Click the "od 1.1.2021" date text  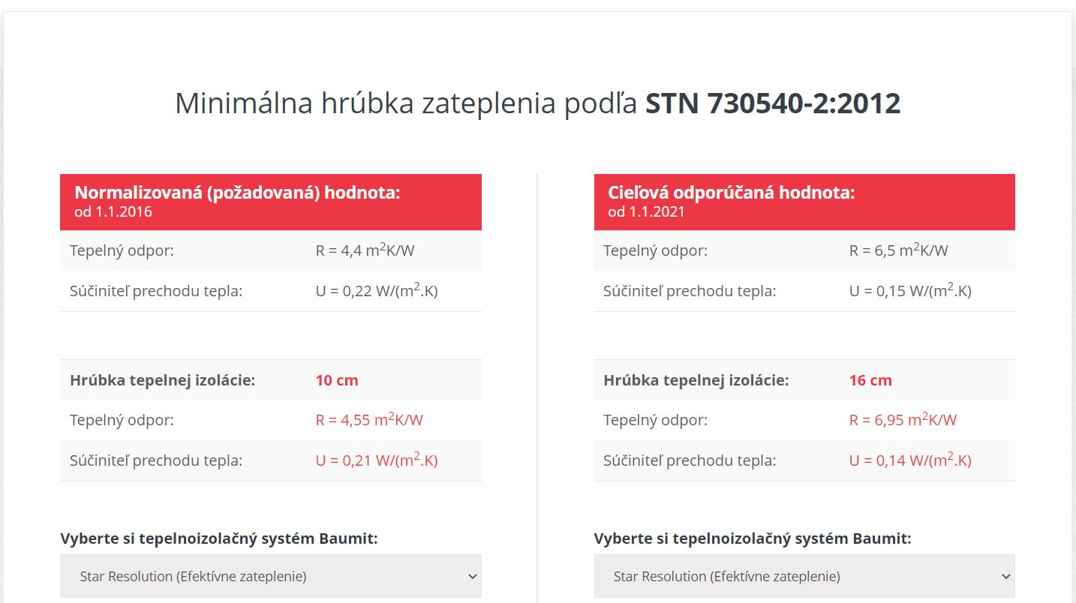pyautogui.click(x=647, y=211)
